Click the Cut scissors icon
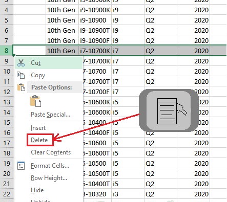 [21, 63]
